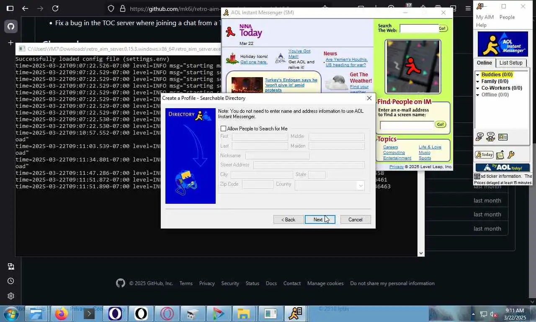
Task: Click the Search The Web input field
Action: [x=419, y=29]
